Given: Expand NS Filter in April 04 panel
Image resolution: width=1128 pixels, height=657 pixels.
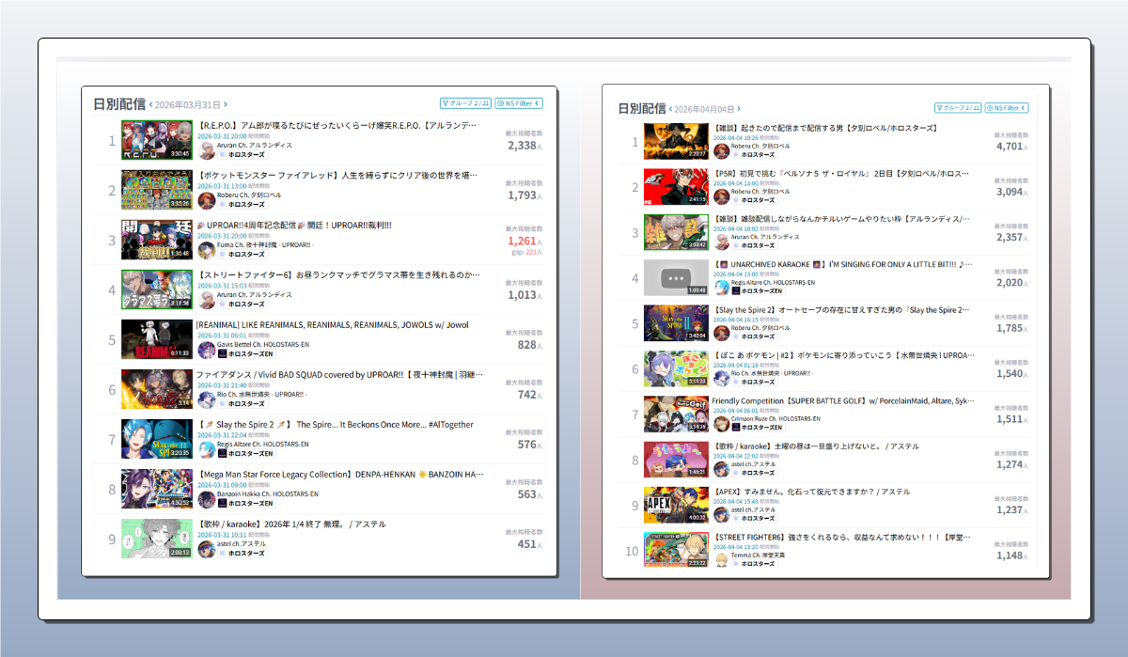Looking at the screenshot, I should (1007, 108).
